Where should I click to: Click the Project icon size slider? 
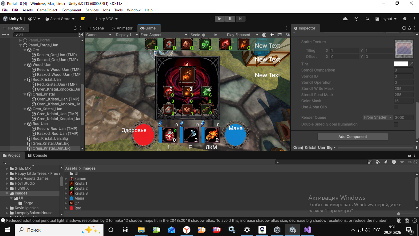(405, 214)
